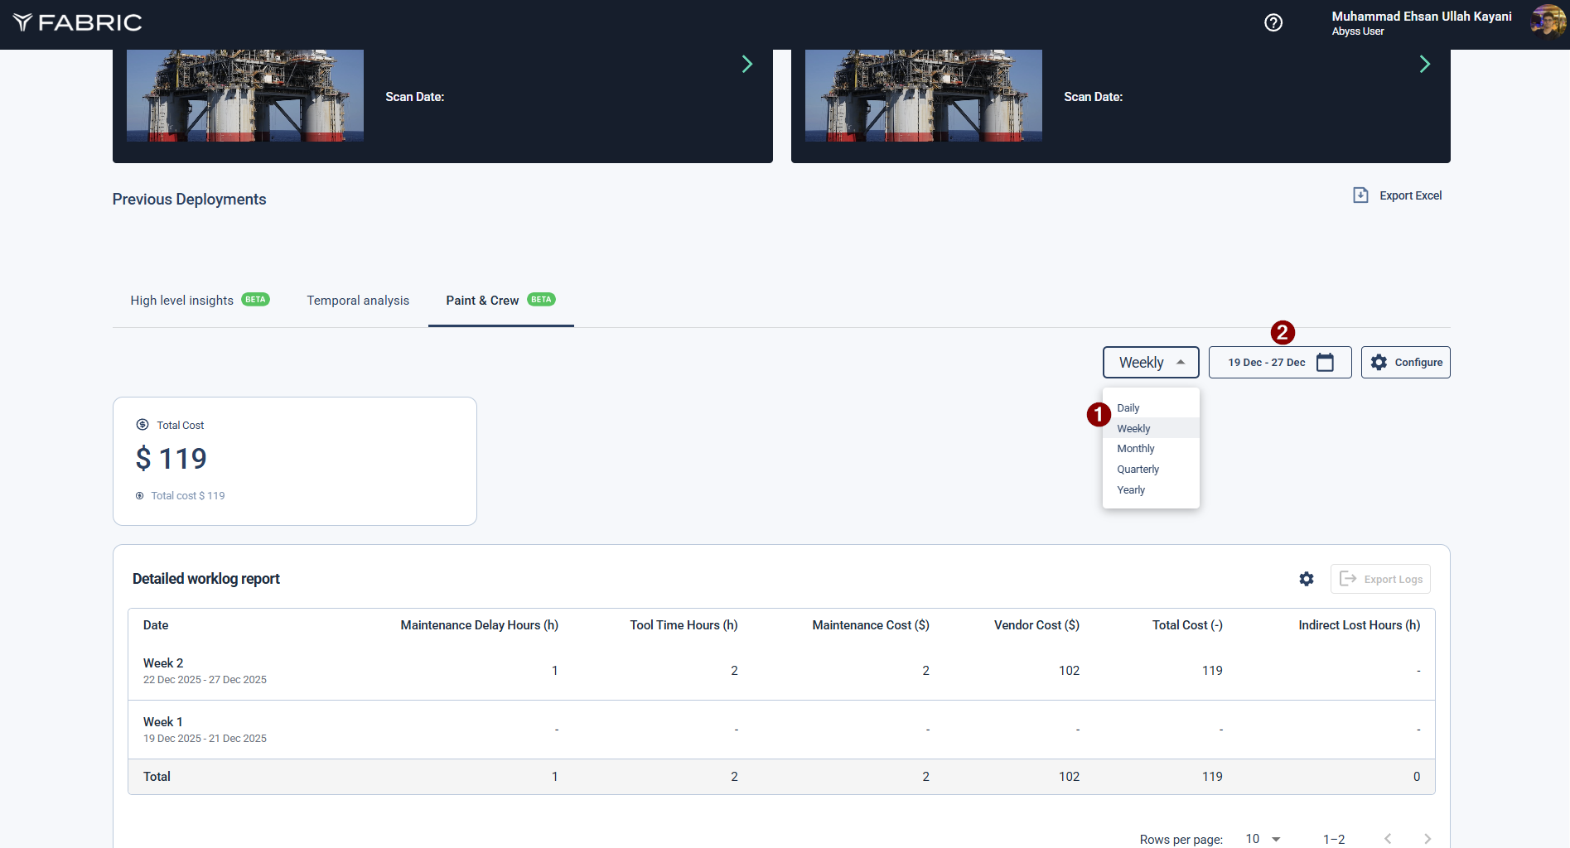Screen dimensions: 1570x848
Task: Click the Fabric logo in header
Action: [78, 22]
